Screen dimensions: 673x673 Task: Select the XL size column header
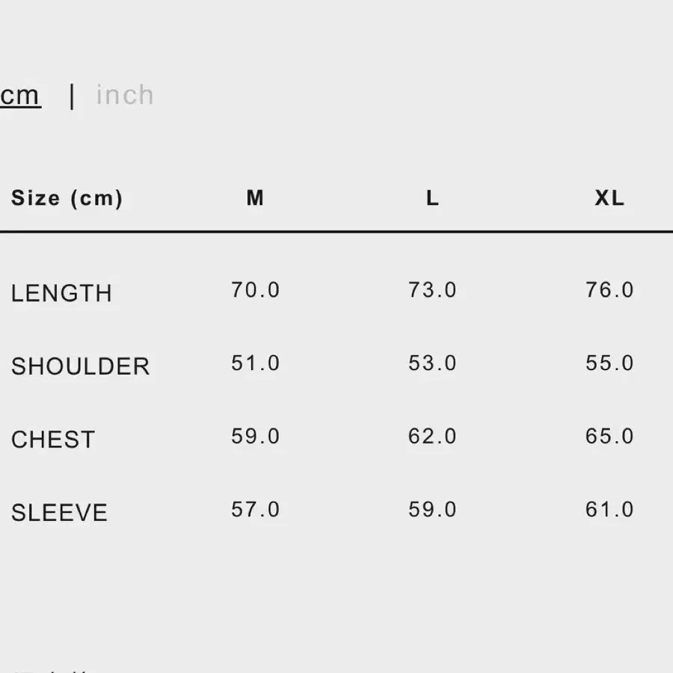click(x=609, y=198)
